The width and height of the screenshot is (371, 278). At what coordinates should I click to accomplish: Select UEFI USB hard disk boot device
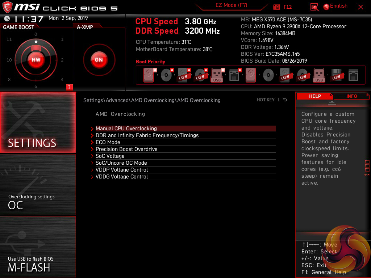[x=184, y=75]
